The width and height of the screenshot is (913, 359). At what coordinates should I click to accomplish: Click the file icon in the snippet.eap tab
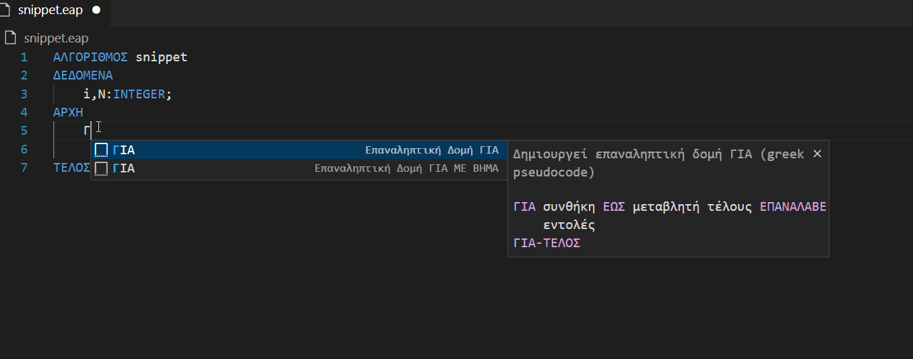[6, 11]
